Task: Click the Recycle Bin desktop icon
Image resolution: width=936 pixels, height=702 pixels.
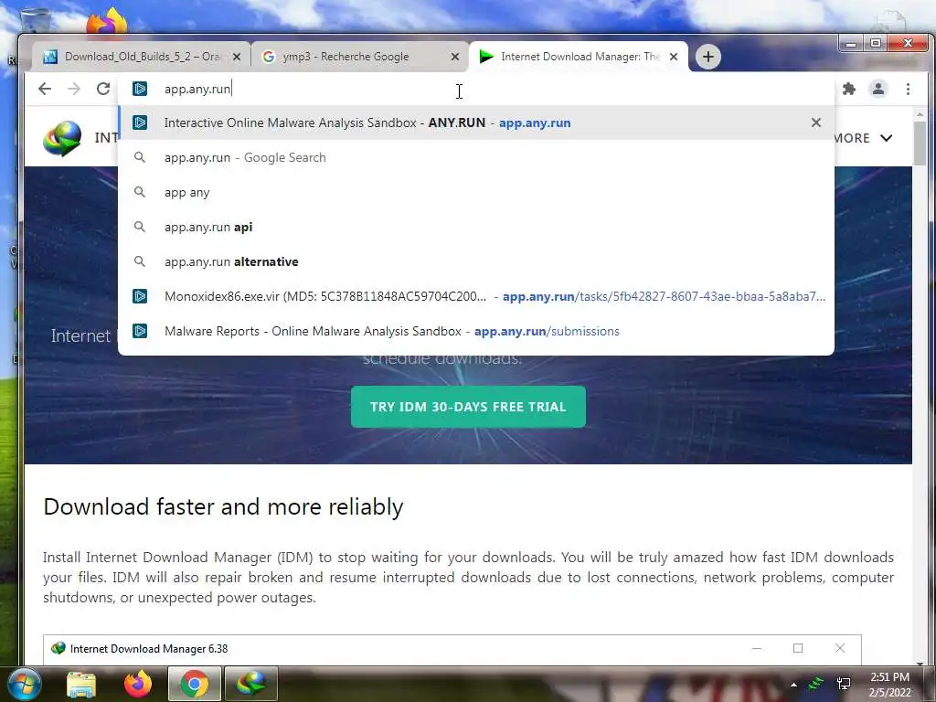Action: coord(35,20)
